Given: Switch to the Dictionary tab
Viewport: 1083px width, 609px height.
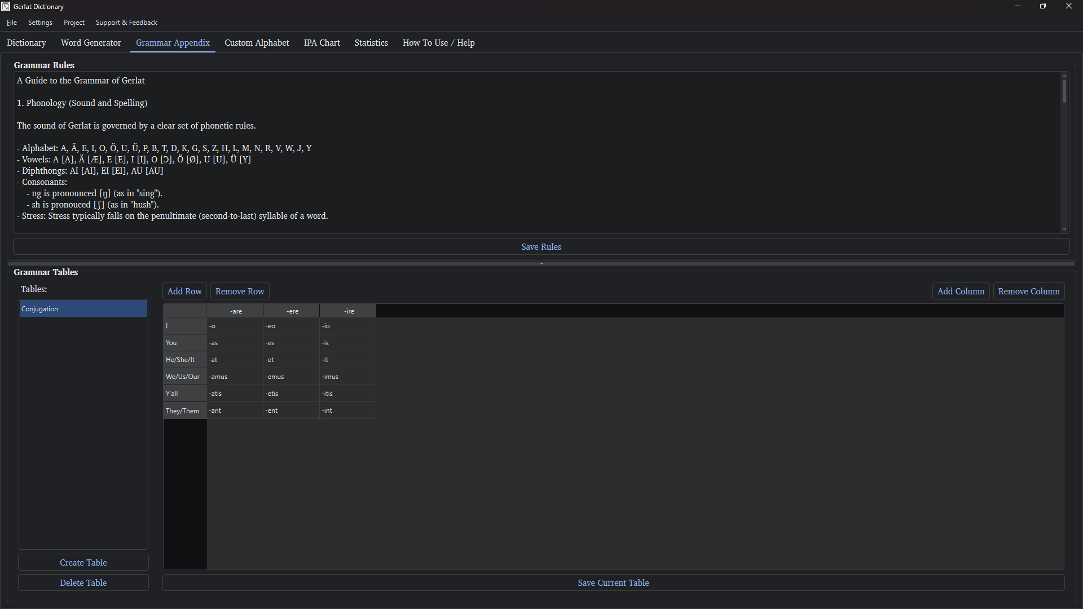Looking at the screenshot, I should 27,43.
